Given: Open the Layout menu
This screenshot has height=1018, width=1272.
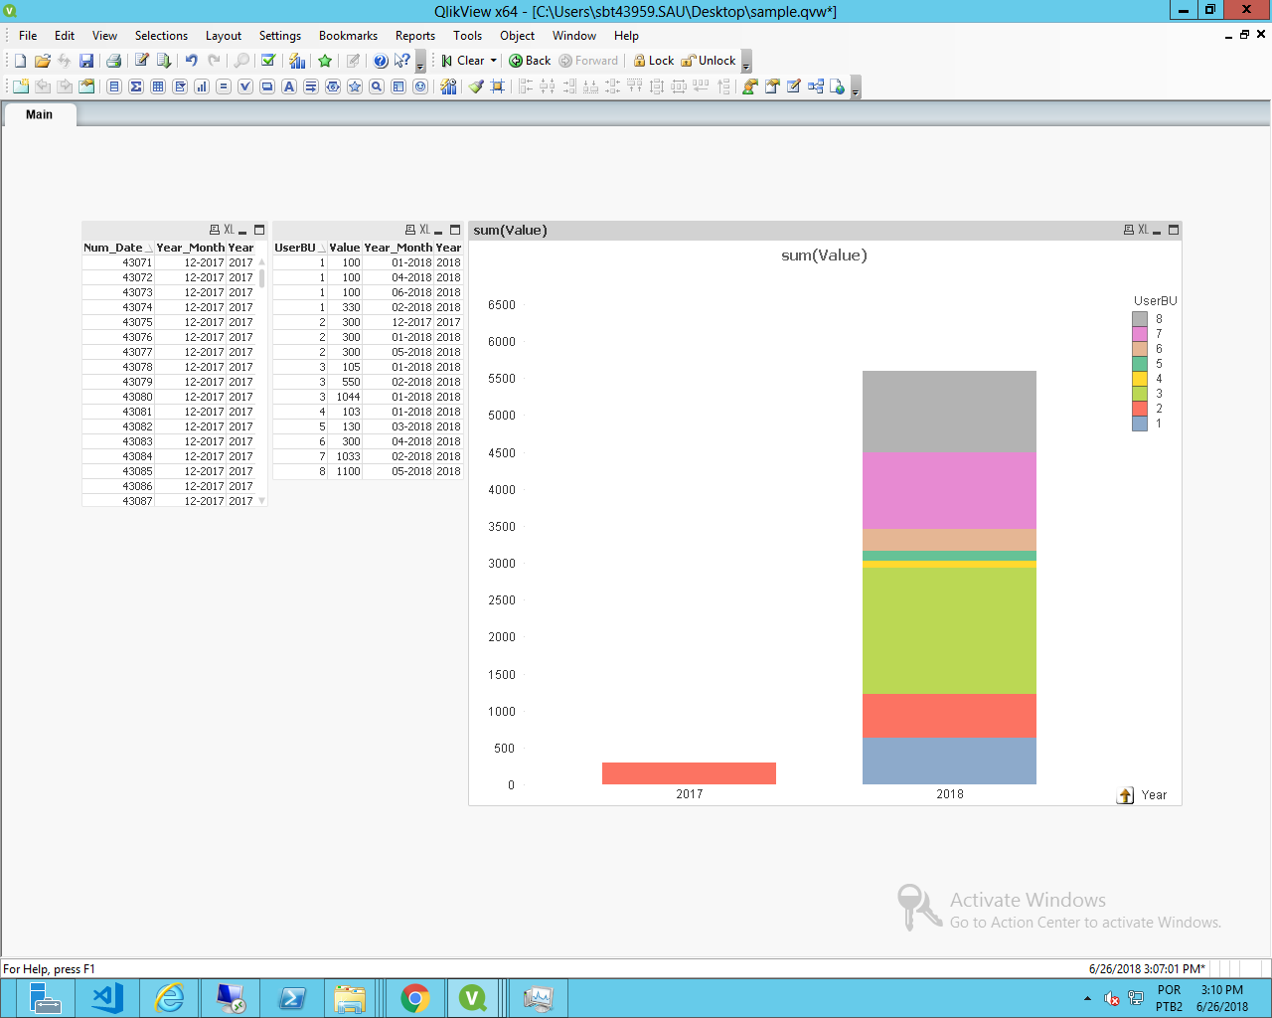Looking at the screenshot, I should pos(224,36).
